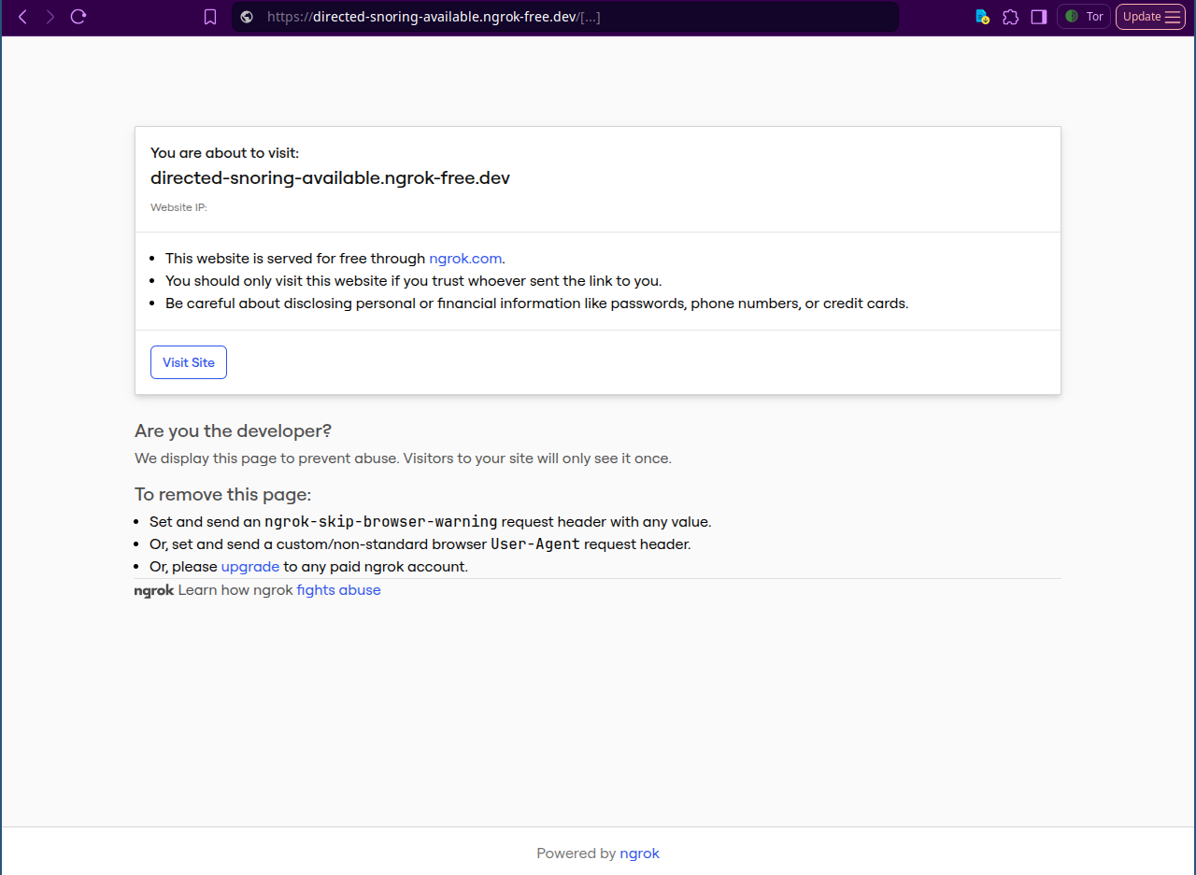
Task: Go back to the previous page
Action: (x=23, y=17)
